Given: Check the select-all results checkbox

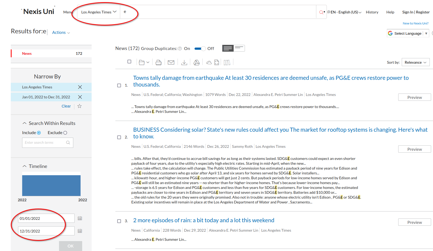Looking at the screenshot, I should pyautogui.click(x=129, y=62).
